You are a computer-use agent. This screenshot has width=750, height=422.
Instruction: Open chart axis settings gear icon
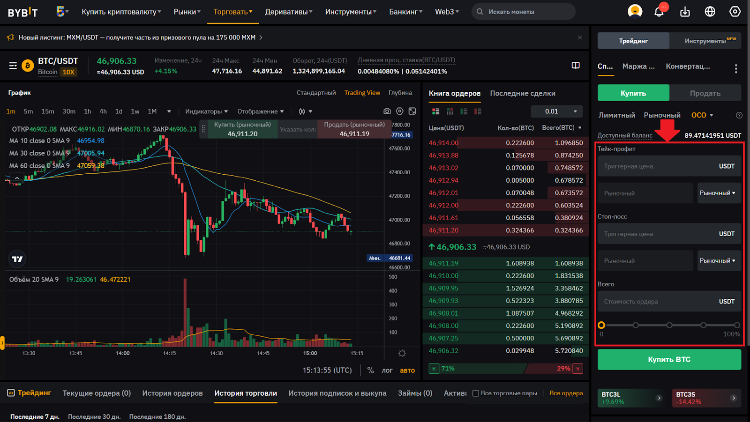[402, 353]
